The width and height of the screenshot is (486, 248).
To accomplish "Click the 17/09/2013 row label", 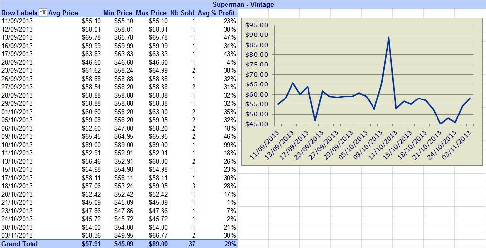I will [17, 54].
